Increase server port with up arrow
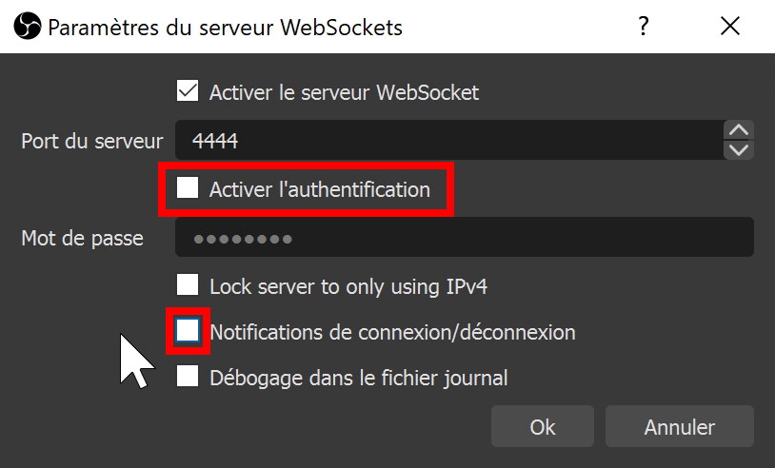This screenshot has width=775, height=468. [739, 130]
